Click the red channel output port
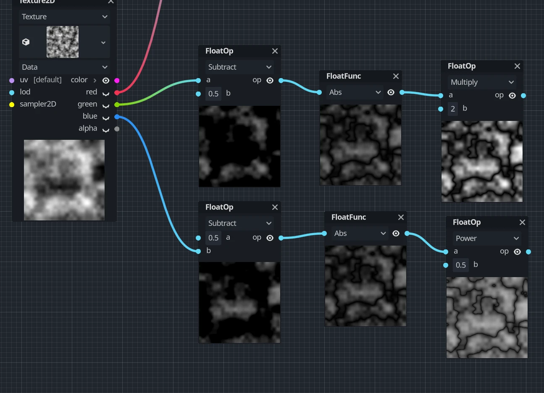The image size is (544, 393). pos(117,92)
